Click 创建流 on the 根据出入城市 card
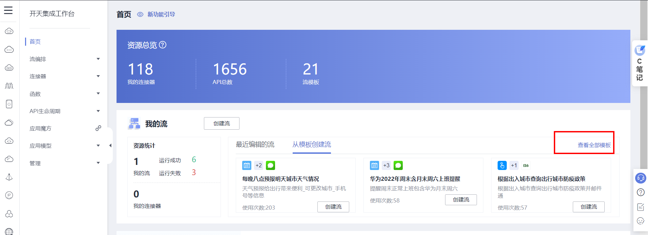The width and height of the screenshot is (648, 235). pyautogui.click(x=589, y=207)
